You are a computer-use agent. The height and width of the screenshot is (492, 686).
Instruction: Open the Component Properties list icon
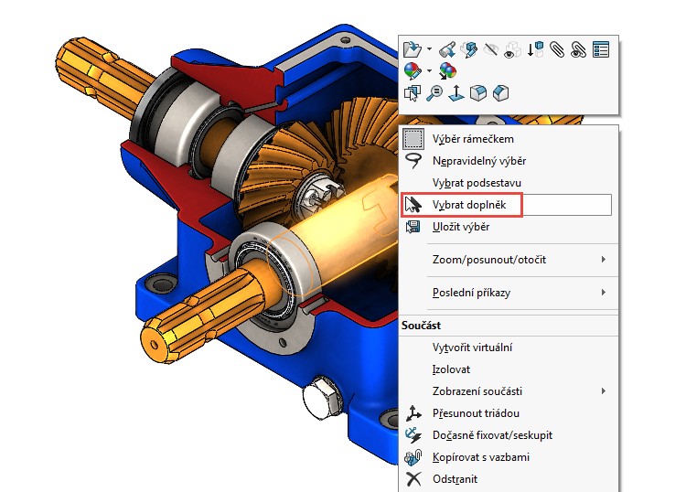(601, 49)
